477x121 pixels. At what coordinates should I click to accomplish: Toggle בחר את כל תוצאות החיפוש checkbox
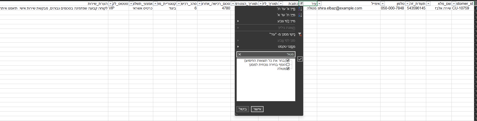(288, 60)
